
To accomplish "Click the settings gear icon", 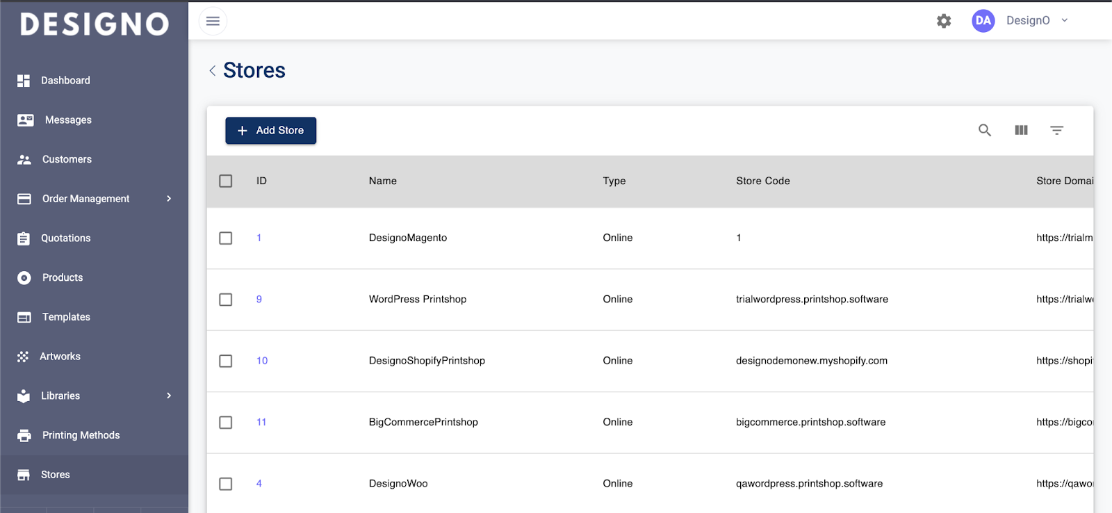I will (943, 21).
